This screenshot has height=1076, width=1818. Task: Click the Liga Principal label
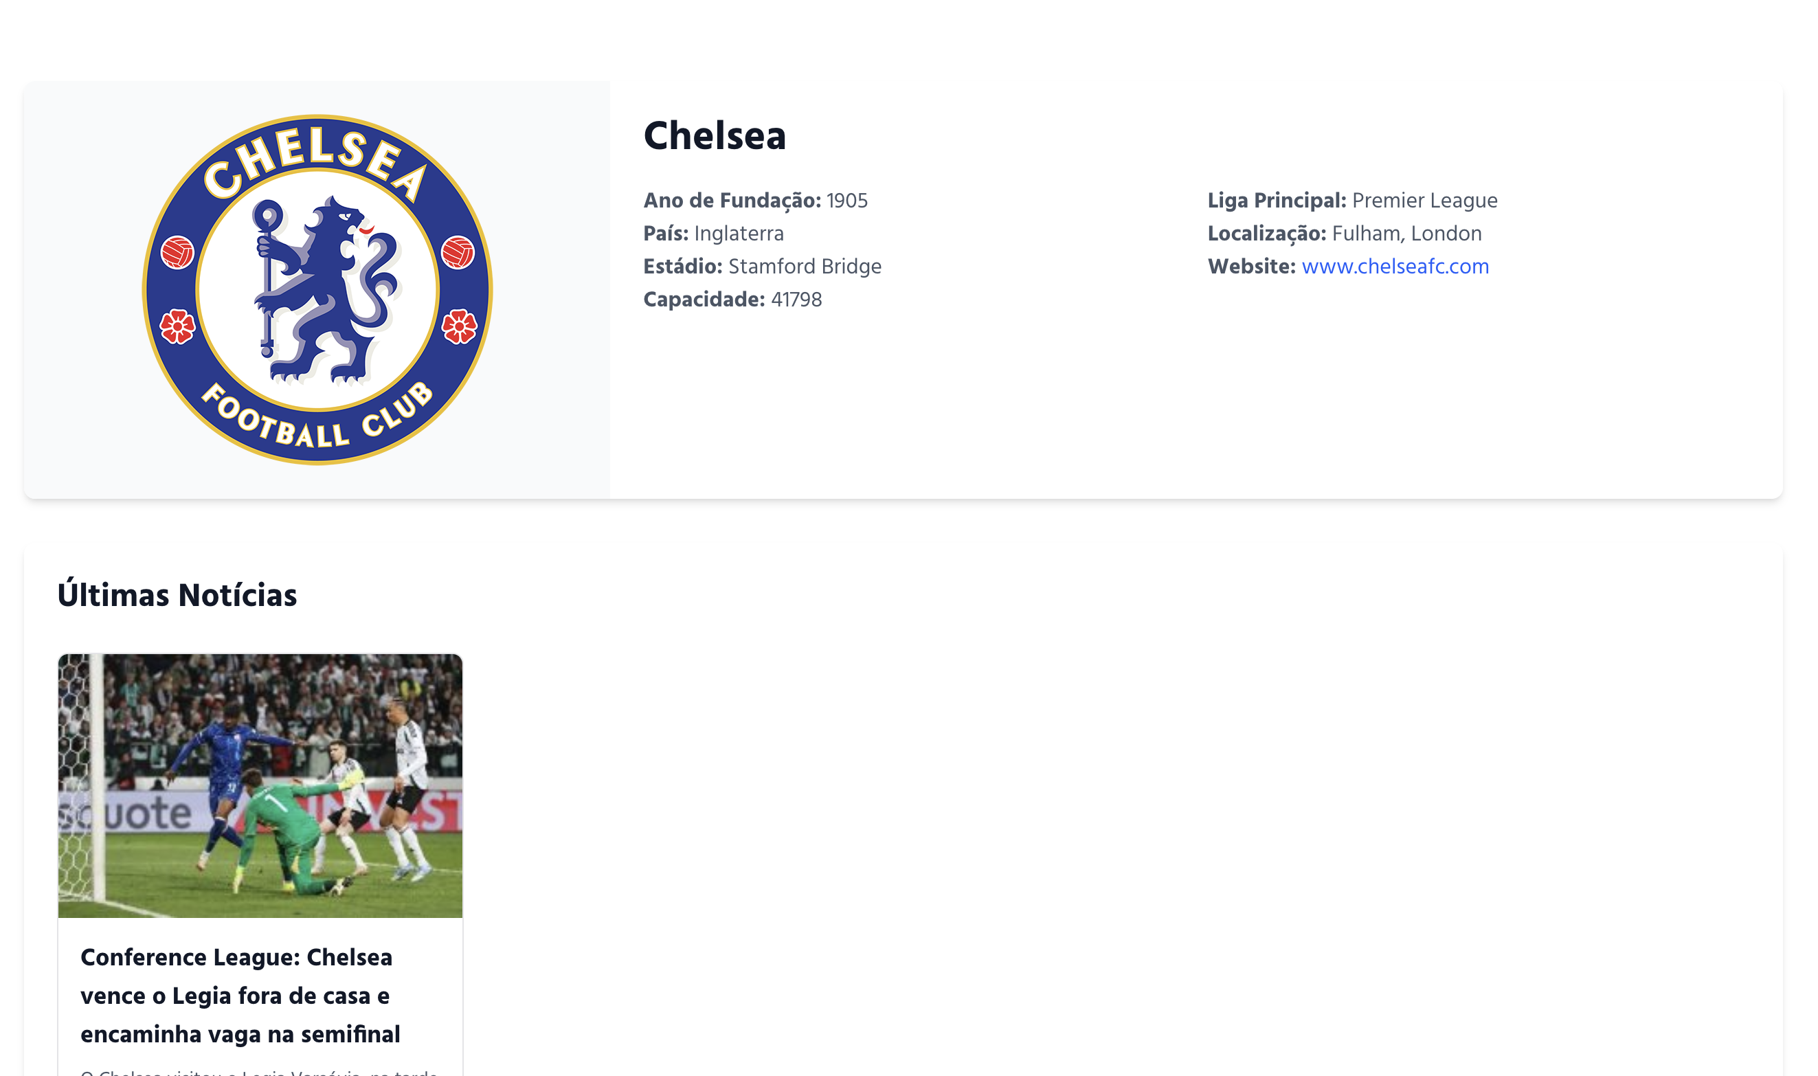1277,200
